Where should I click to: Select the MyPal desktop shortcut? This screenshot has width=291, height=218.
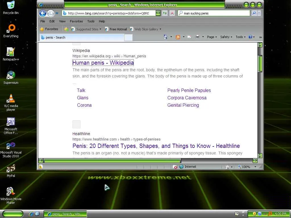[11, 171]
